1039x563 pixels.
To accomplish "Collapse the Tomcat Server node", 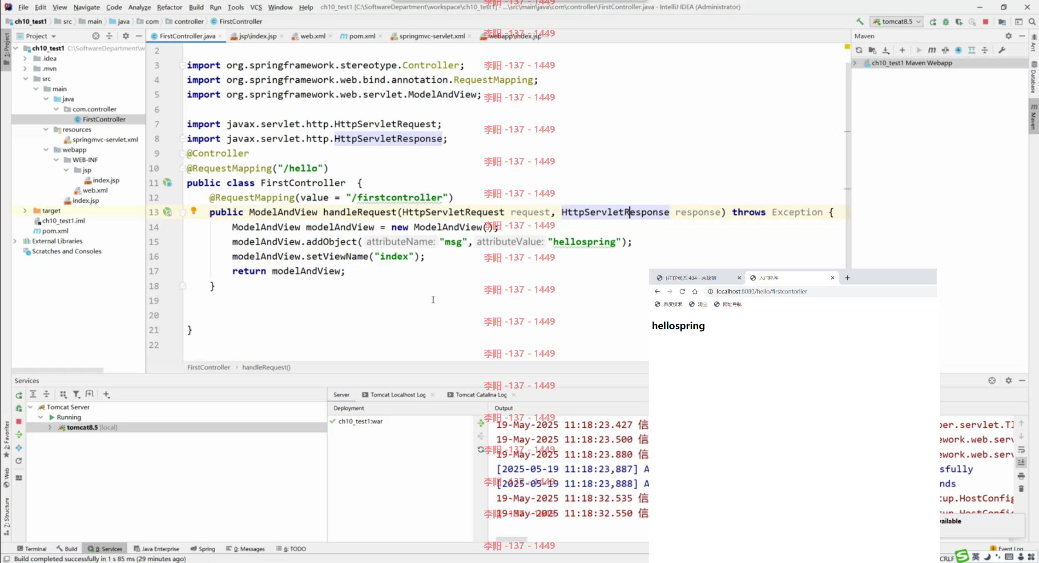I will tap(30, 407).
